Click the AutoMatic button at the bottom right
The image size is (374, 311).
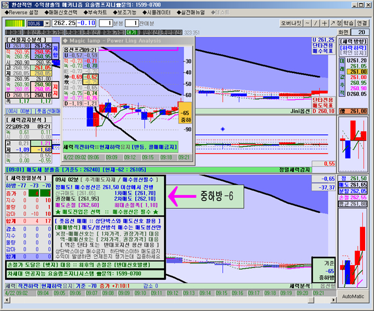(x=353, y=296)
